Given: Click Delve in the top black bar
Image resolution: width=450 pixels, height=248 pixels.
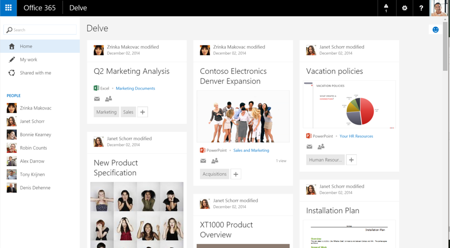Looking at the screenshot, I should (x=78, y=8).
